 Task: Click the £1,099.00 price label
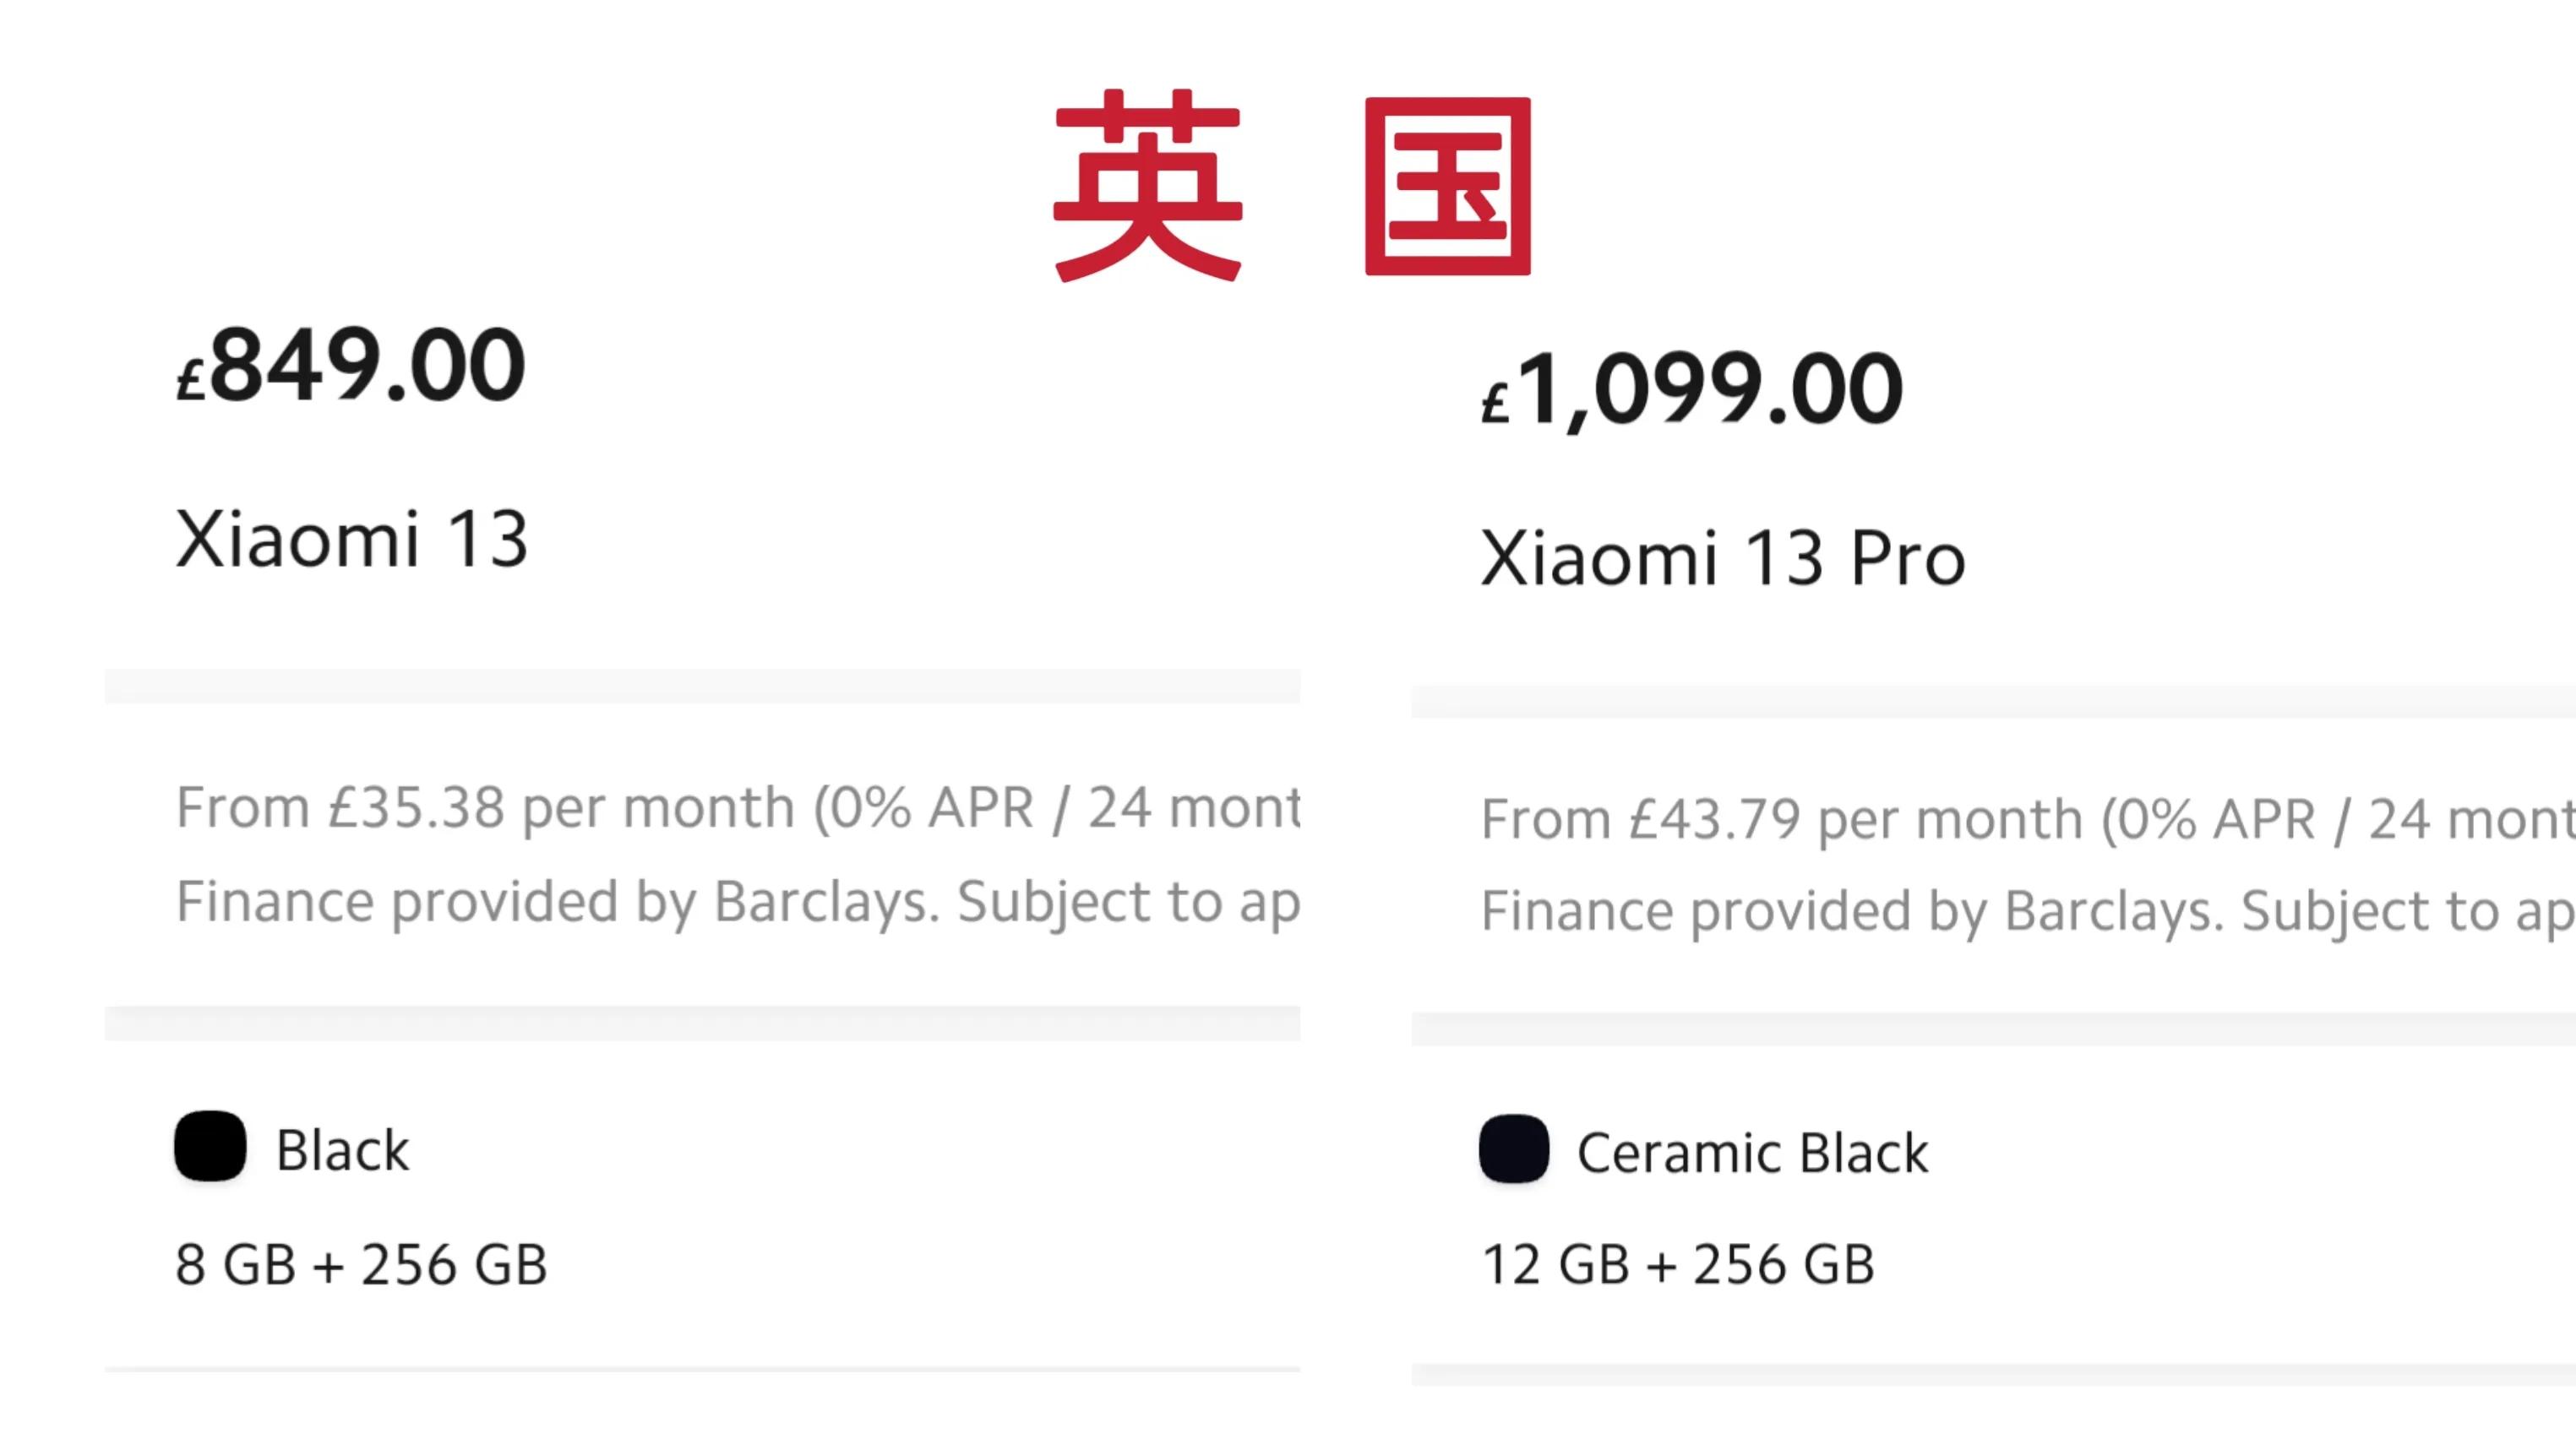[x=1690, y=389]
